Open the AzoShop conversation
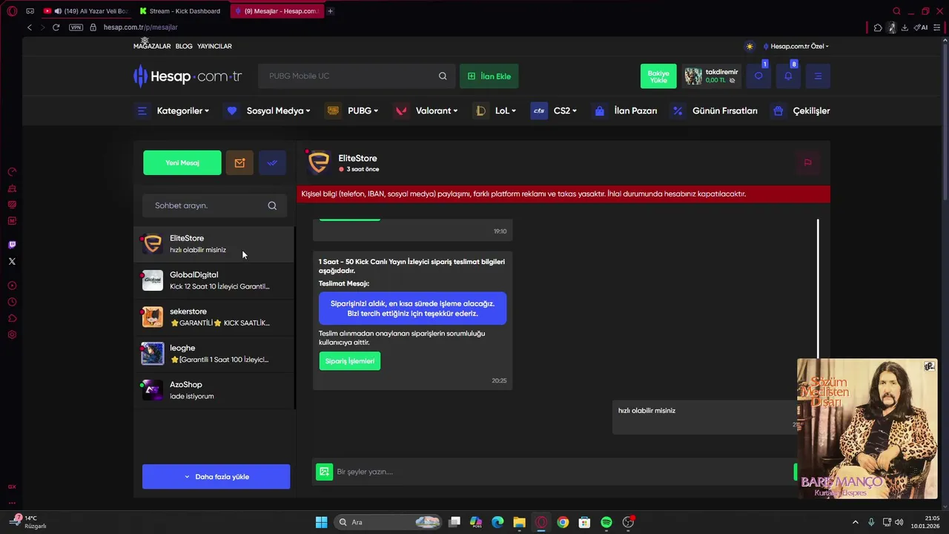 [214, 390]
